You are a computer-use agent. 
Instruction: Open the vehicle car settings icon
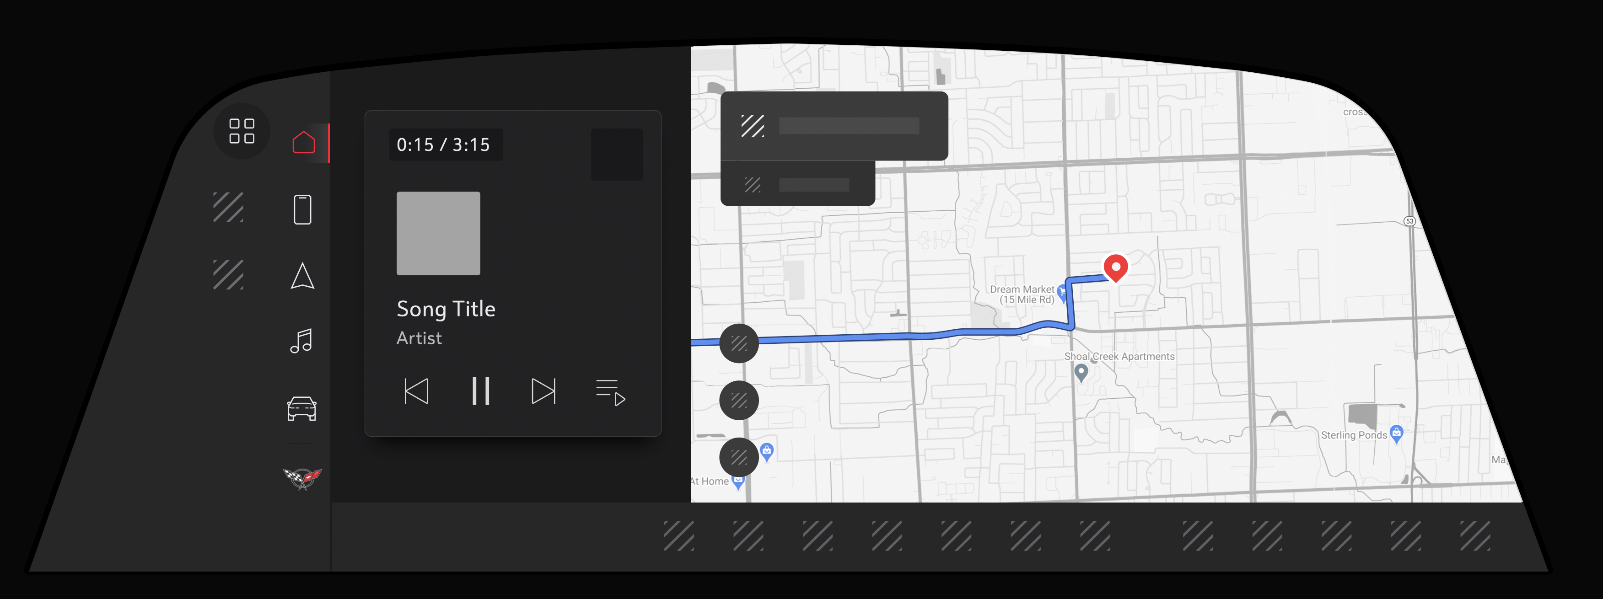302,409
